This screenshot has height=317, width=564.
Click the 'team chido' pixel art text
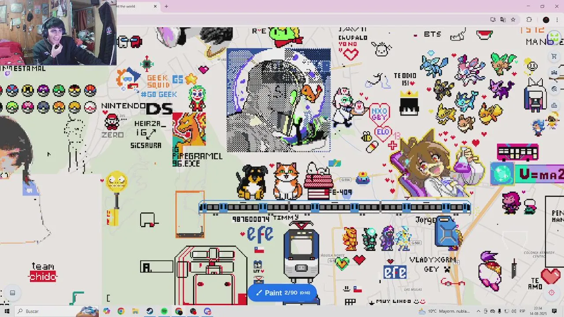tap(43, 272)
